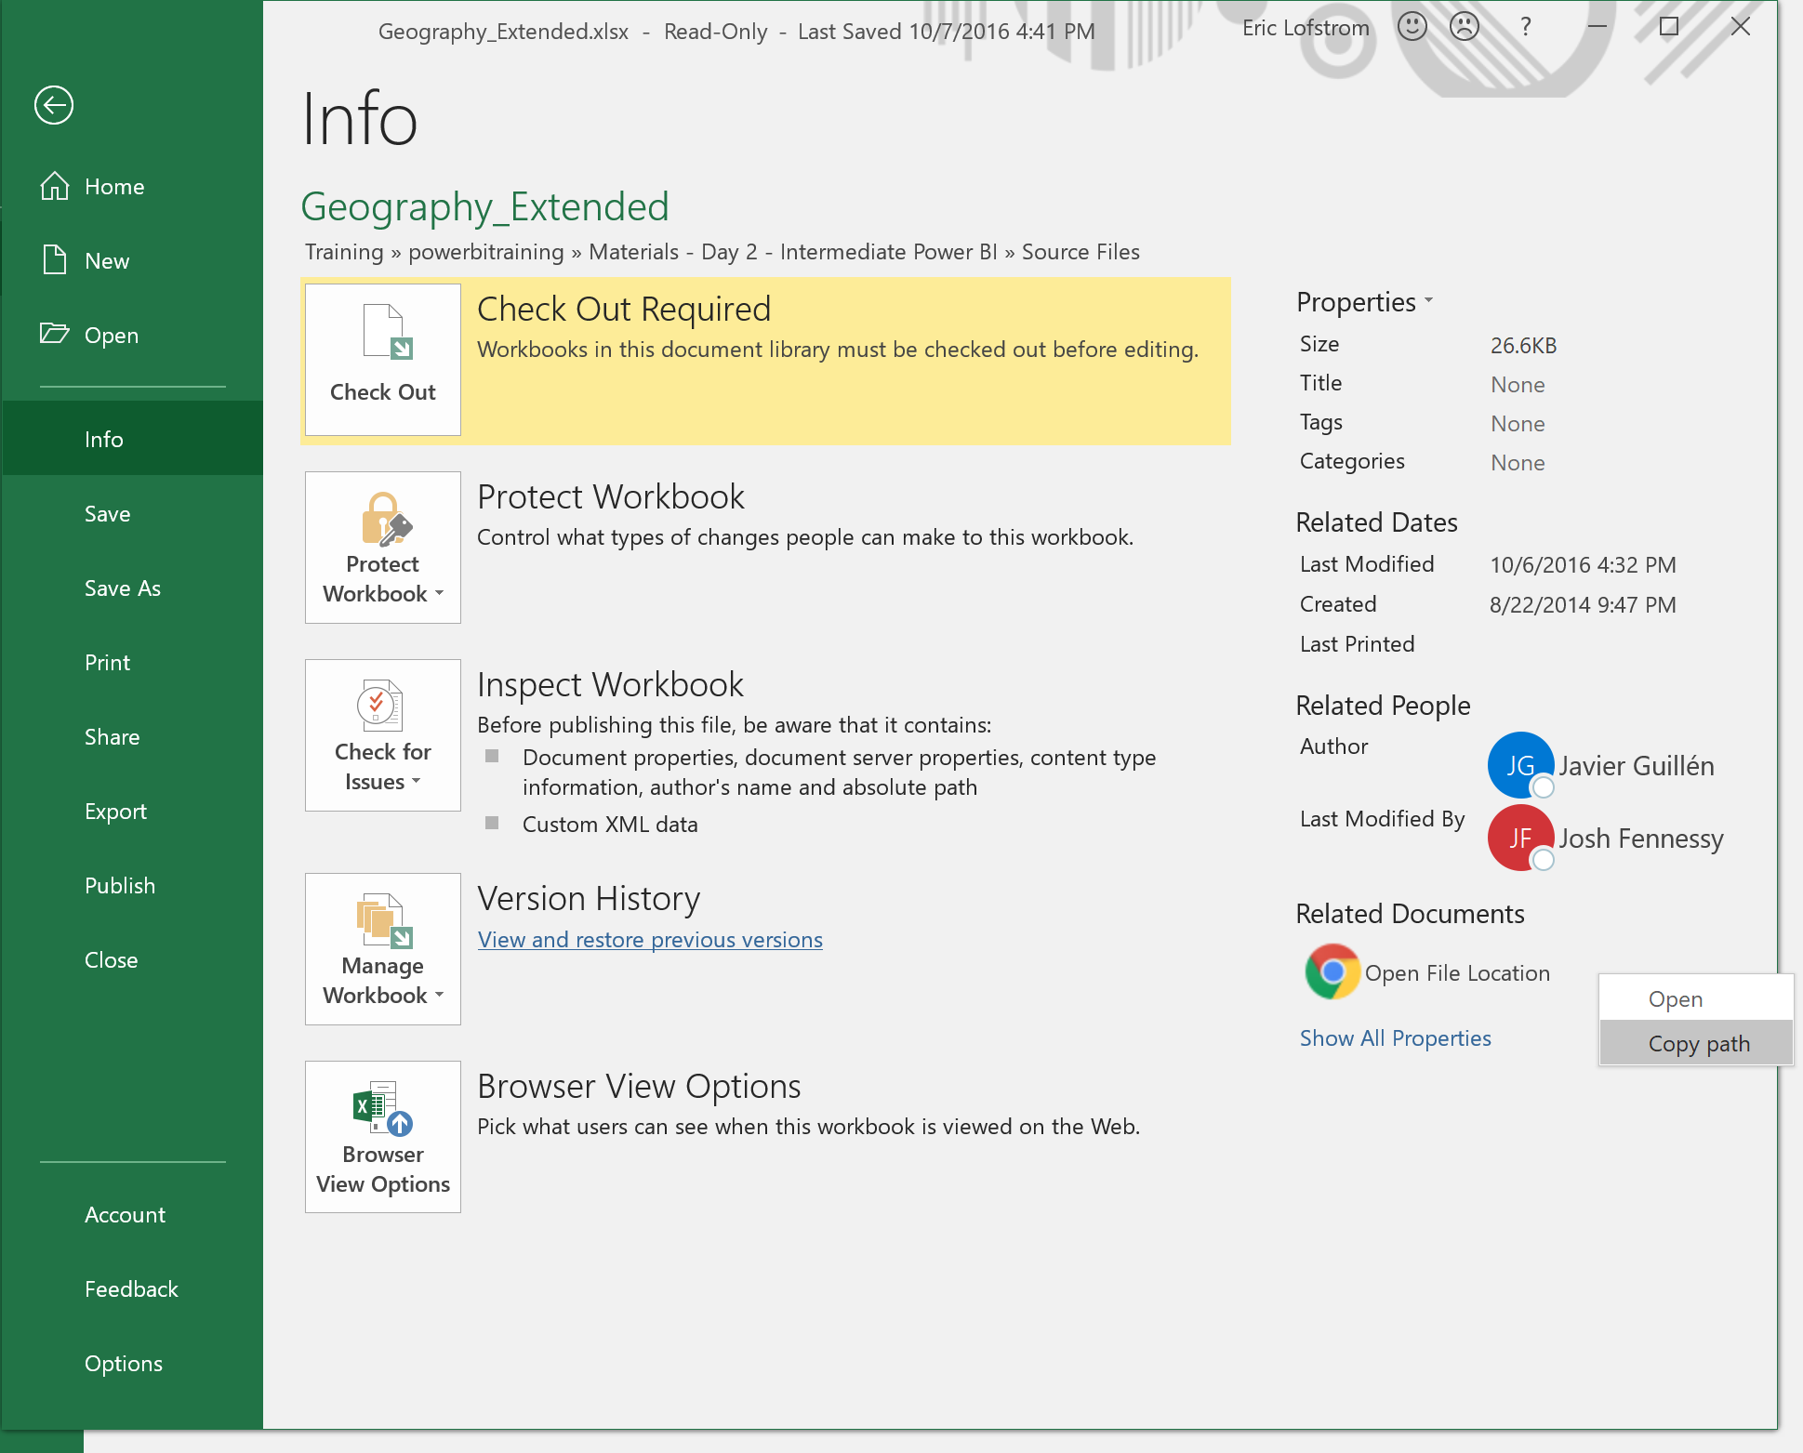The width and height of the screenshot is (1803, 1453).
Task: Open the Publish page
Action: click(133, 885)
